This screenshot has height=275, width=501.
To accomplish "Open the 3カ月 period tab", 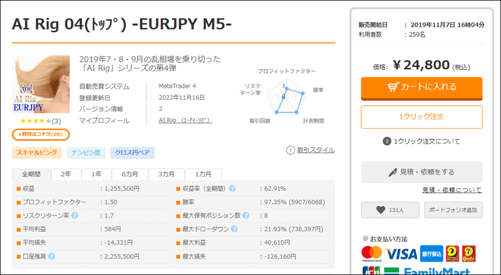I will [166, 174].
